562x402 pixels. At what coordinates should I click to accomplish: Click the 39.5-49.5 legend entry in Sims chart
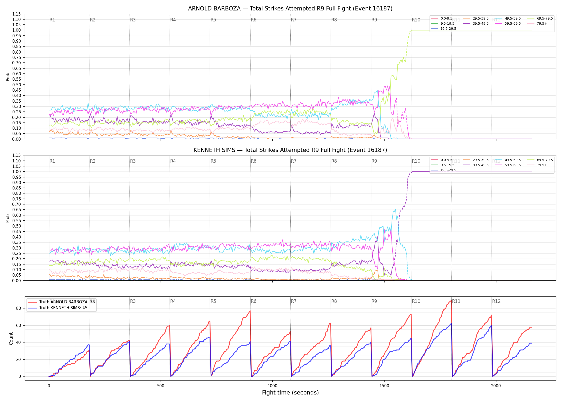[x=476, y=165]
